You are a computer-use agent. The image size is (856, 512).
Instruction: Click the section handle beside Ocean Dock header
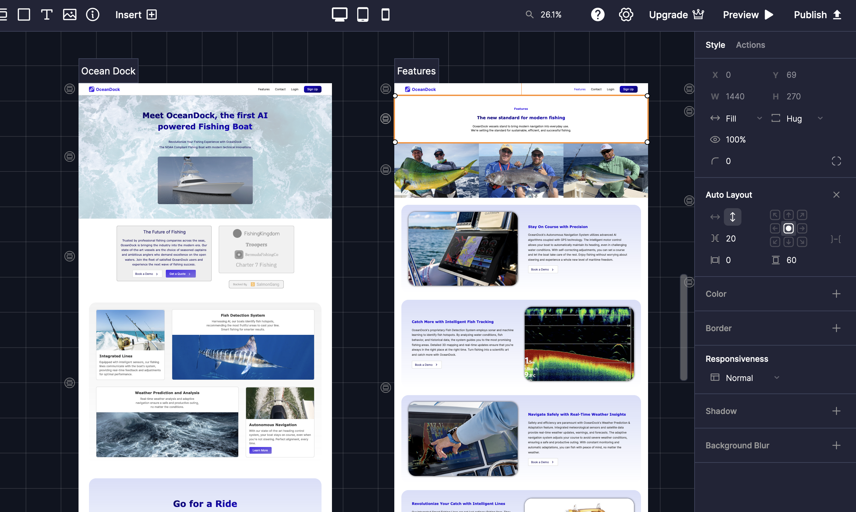point(70,89)
